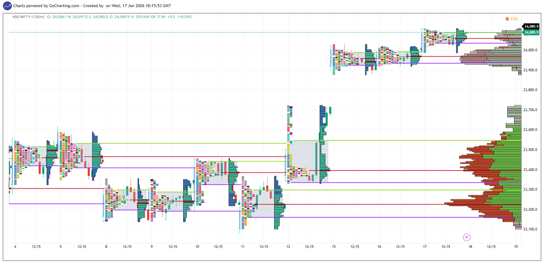Click the 23,600.0 price axis label
The height and width of the screenshot is (262, 544).
530,130
